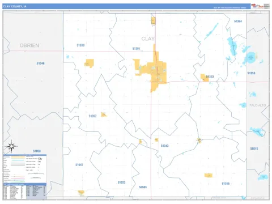
Task: Click ZIP code label 51343
Action: 164,146
